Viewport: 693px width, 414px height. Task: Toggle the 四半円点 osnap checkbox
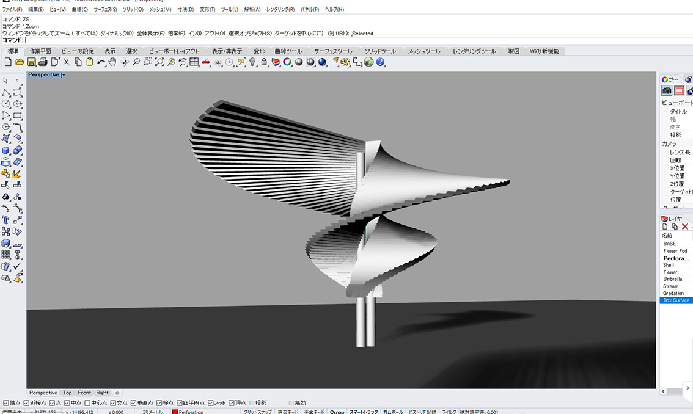pyautogui.click(x=180, y=403)
